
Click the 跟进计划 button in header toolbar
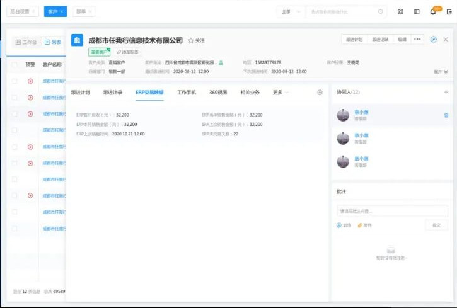(x=354, y=39)
